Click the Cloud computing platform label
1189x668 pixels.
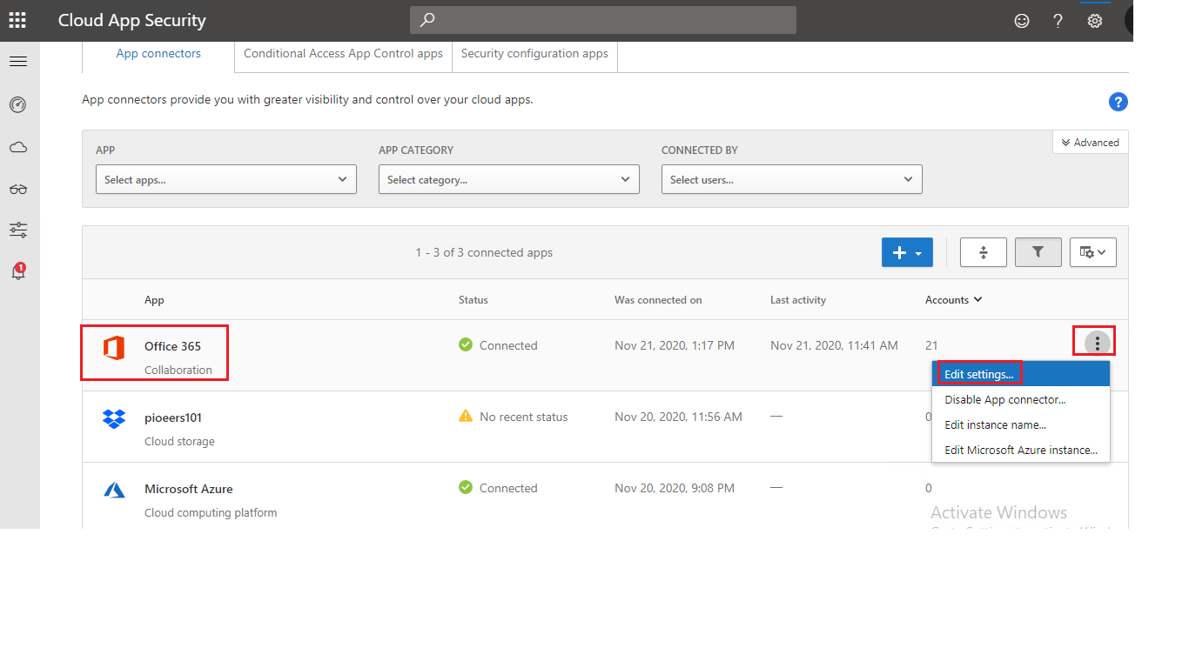coord(211,512)
